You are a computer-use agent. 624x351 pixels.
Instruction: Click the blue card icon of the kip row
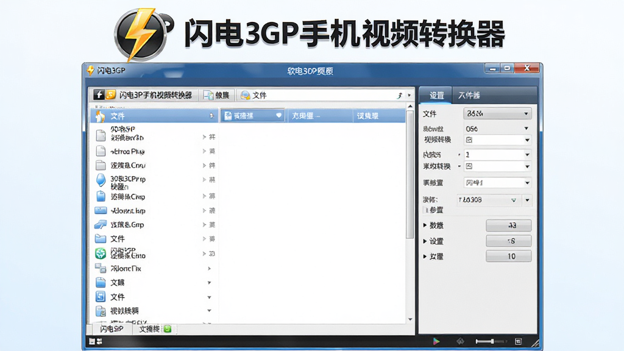click(101, 210)
